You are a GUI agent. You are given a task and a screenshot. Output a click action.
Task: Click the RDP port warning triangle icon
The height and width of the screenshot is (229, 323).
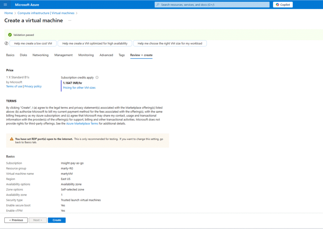(x=12, y=139)
